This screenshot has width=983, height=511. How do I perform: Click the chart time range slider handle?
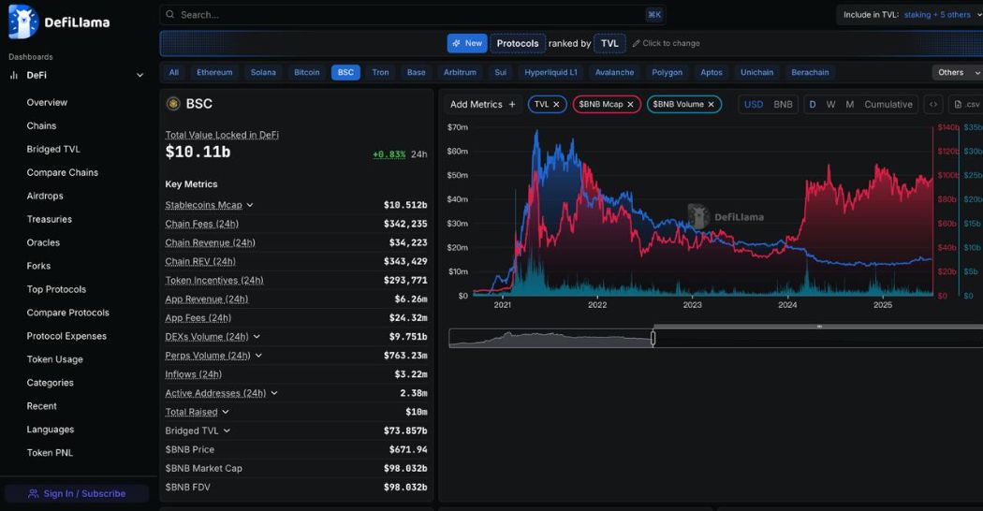(653, 338)
